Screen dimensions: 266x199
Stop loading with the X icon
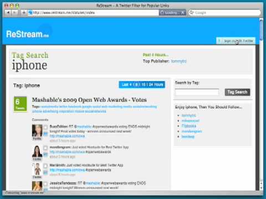click(183, 13)
